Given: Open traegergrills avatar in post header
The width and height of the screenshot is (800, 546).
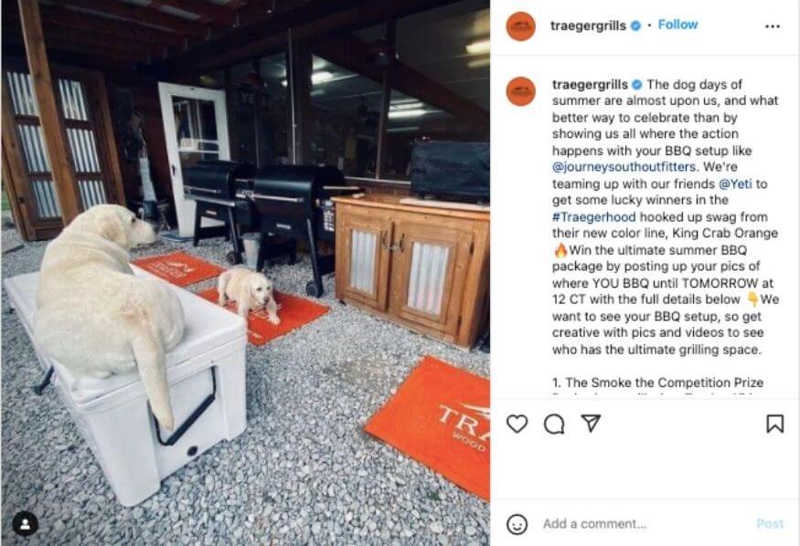Looking at the screenshot, I should tap(520, 26).
